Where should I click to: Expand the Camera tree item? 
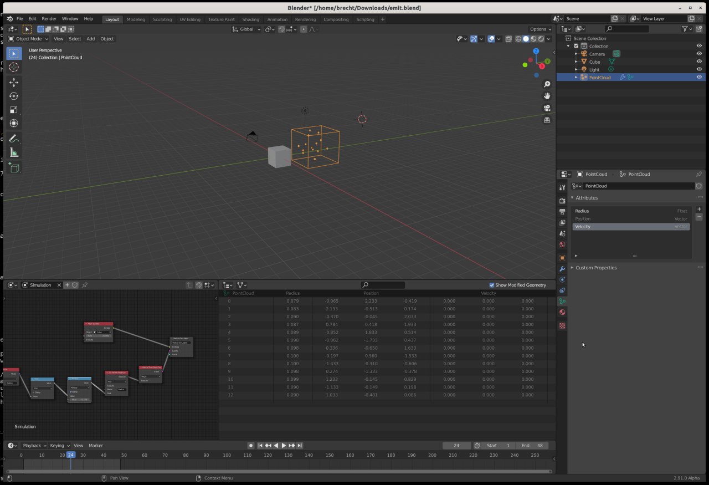(x=576, y=54)
